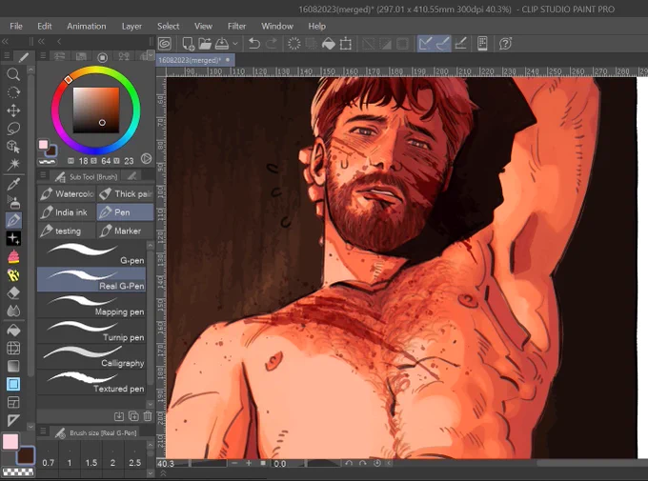Select the Pen tool in the tool palette
Viewport: 648px width, 481px height.
point(13,220)
